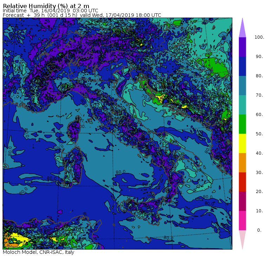The width and height of the screenshot is (267, 257).
Task: Click the '80.0' contour label south of Sardinia
Action: pos(52,178)
